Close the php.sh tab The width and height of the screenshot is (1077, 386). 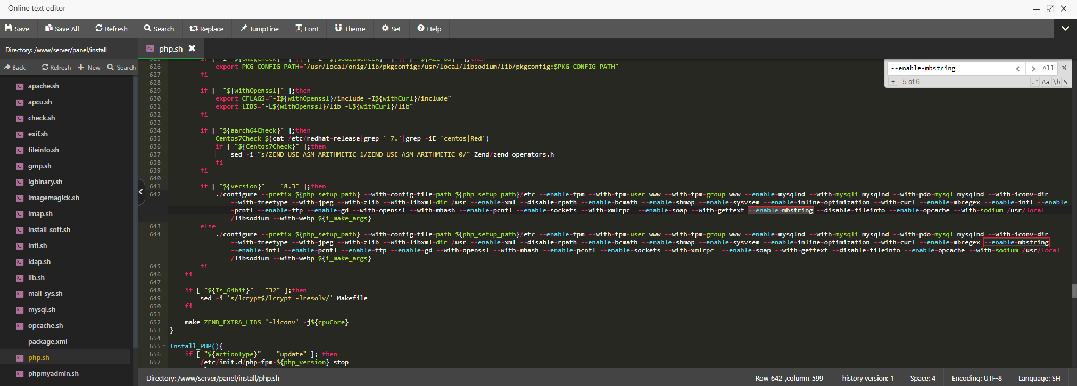point(192,48)
